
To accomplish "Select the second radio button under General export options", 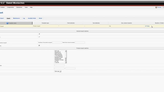I will coord(39,37).
